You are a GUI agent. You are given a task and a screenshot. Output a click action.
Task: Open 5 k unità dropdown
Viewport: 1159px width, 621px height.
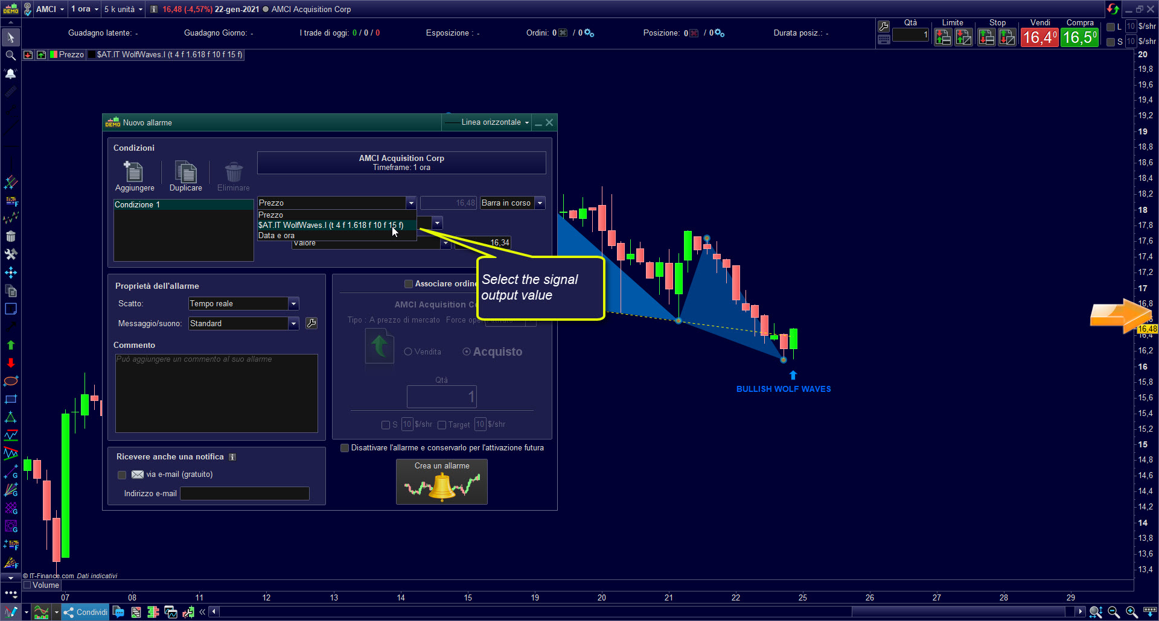123,9
